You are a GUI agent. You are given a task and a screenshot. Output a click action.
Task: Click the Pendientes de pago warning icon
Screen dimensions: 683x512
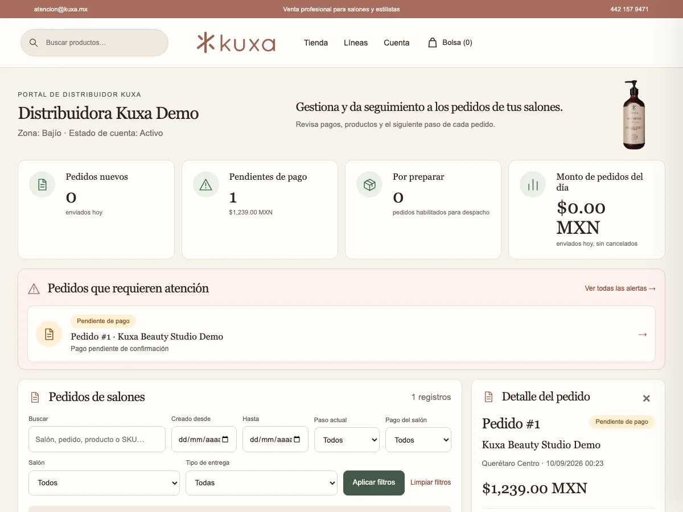(206, 184)
